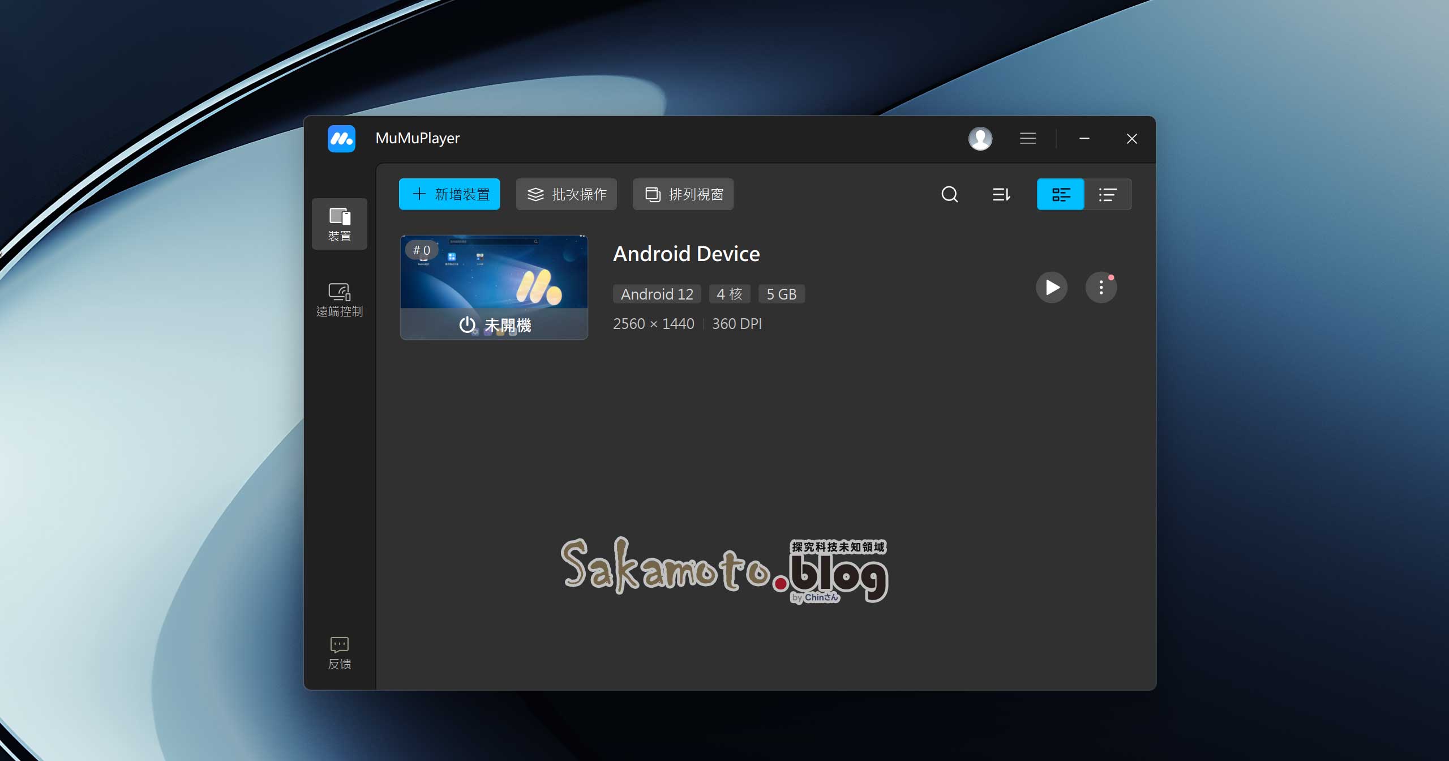The height and width of the screenshot is (761, 1449).
Task: Click the 新增裝置 button
Action: pyautogui.click(x=449, y=194)
